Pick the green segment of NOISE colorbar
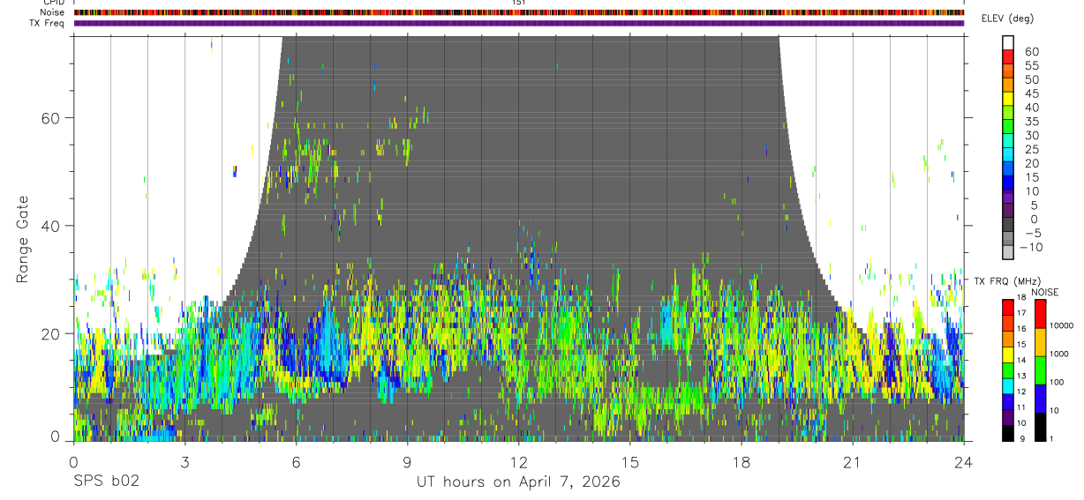 pyautogui.click(x=1039, y=370)
